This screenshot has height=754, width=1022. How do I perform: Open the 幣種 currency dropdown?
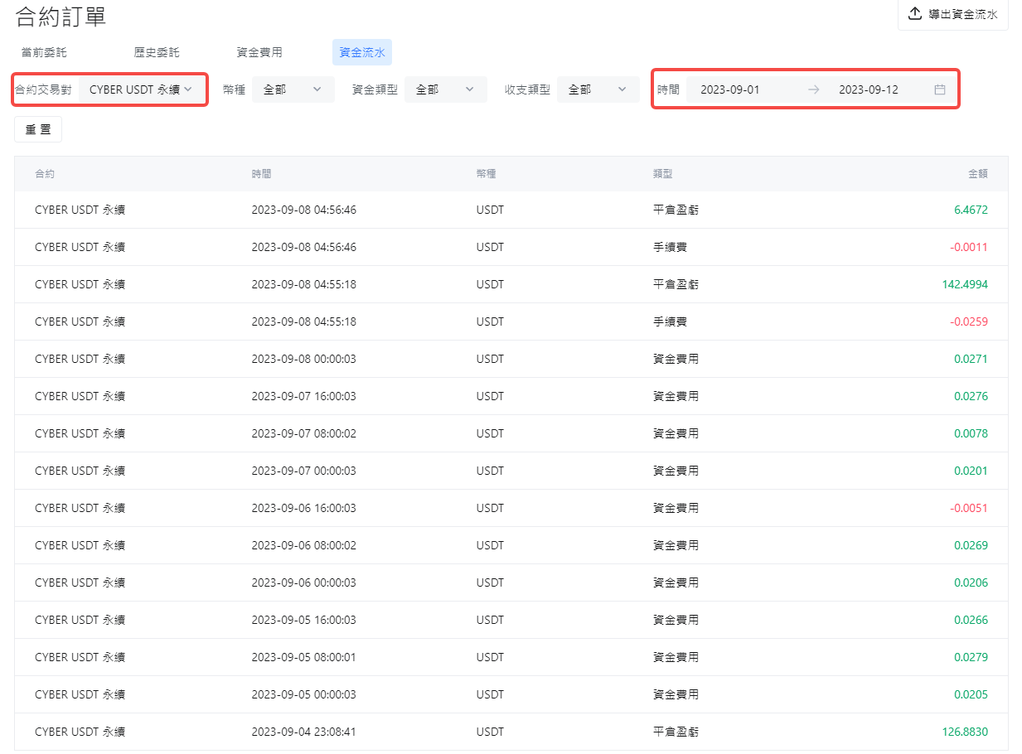pyautogui.click(x=293, y=89)
